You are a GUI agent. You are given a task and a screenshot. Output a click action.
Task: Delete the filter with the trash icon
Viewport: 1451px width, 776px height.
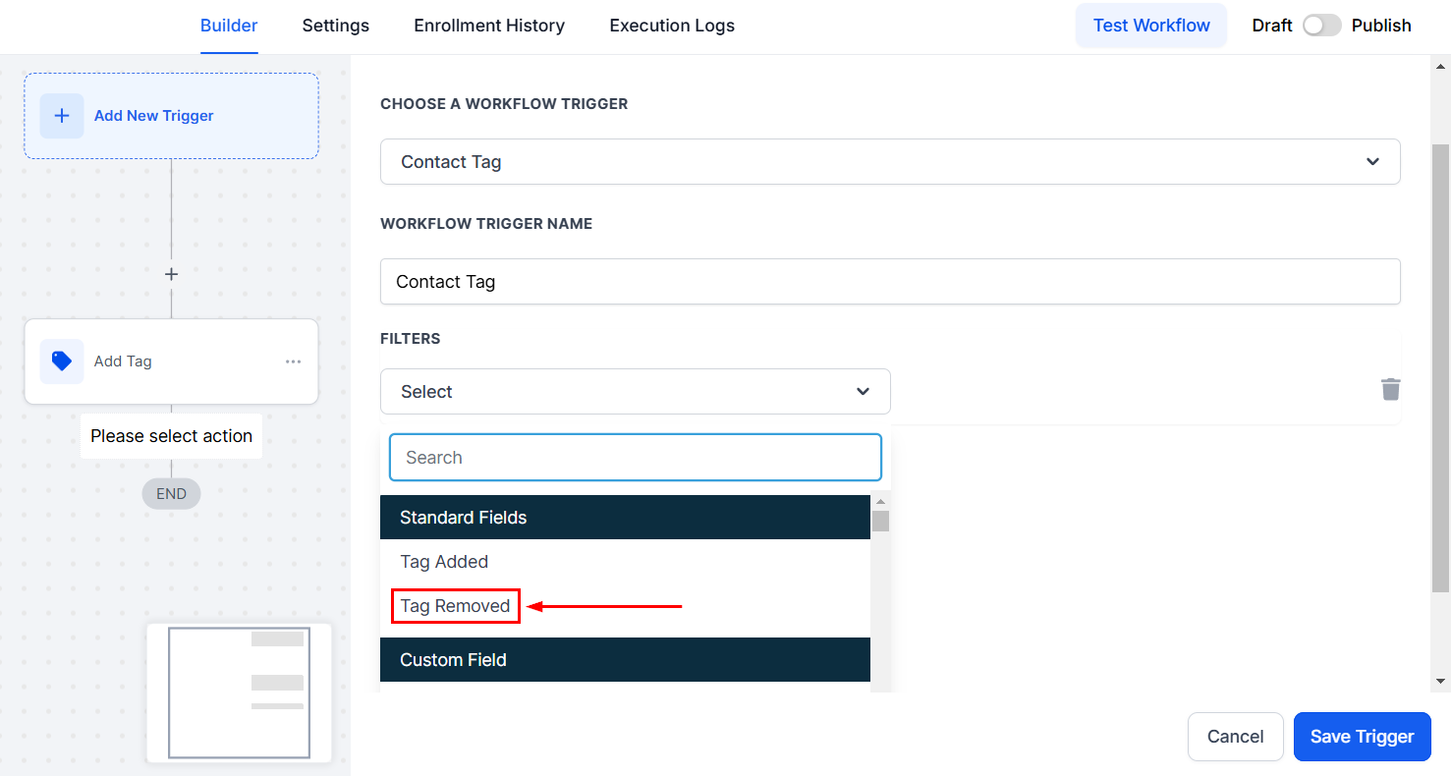[x=1390, y=390]
